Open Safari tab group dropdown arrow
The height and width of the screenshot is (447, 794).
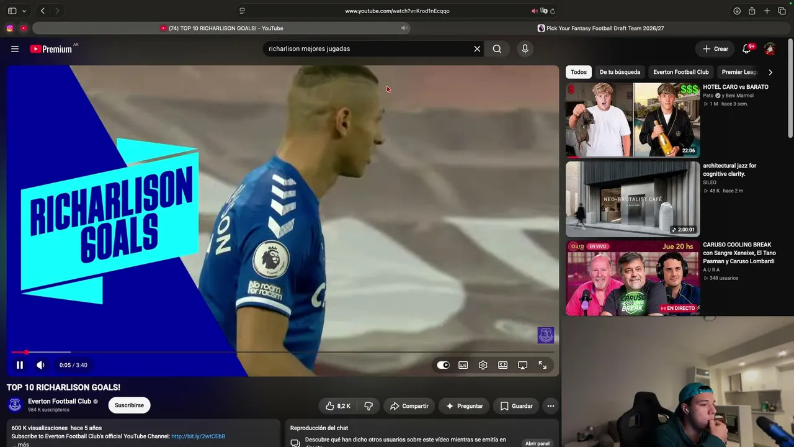24,11
